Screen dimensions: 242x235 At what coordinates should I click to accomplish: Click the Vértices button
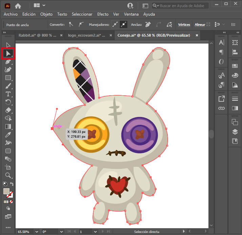(x=184, y=24)
